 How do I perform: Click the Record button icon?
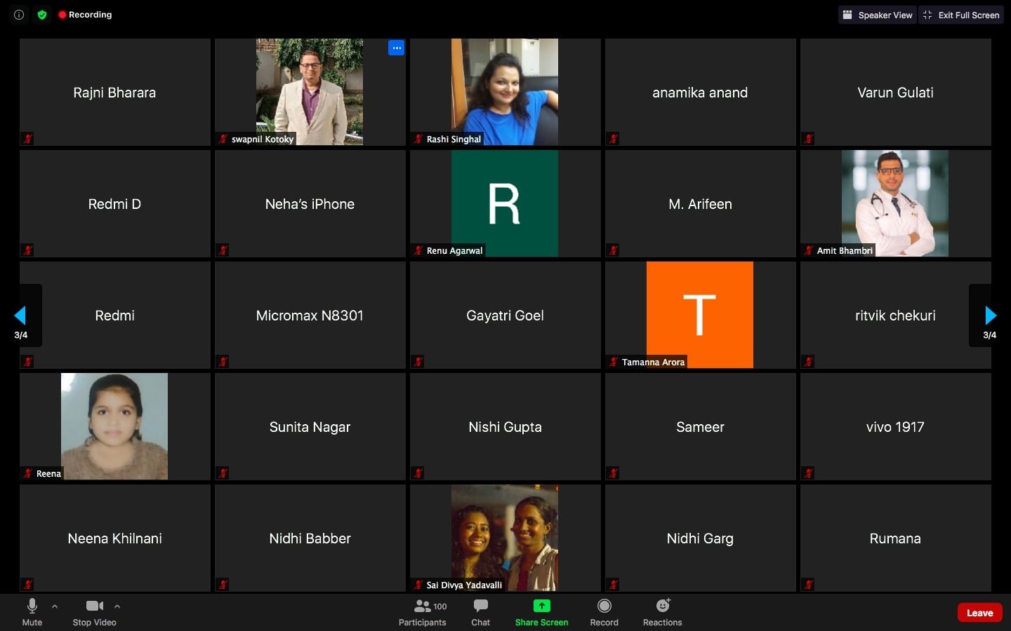click(604, 606)
